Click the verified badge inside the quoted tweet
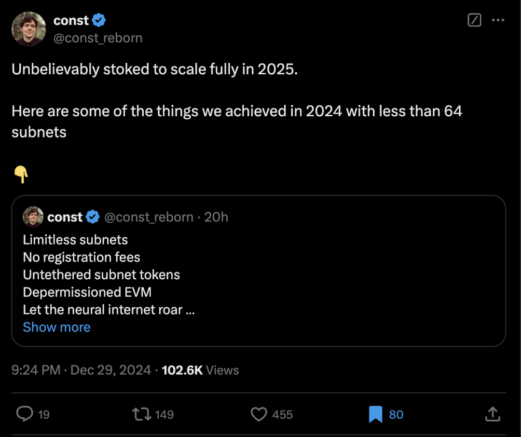 pyautogui.click(x=93, y=218)
